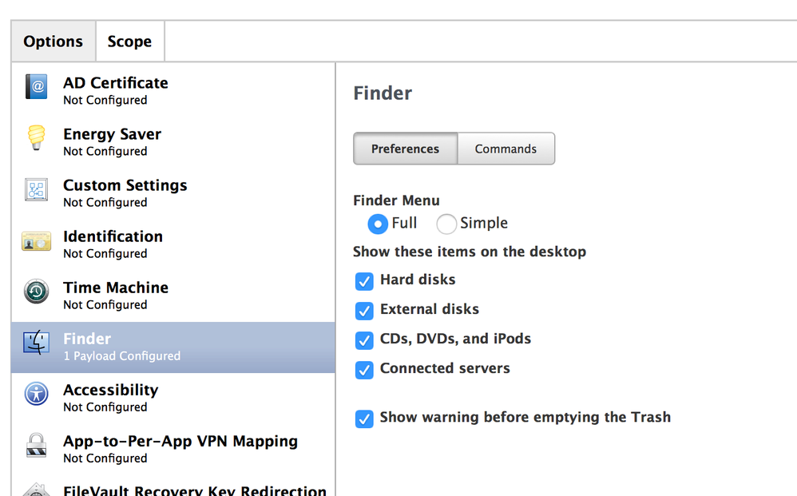Click the AD Certificate address book icon
Screen dimensions: 797x496
click(x=37, y=87)
